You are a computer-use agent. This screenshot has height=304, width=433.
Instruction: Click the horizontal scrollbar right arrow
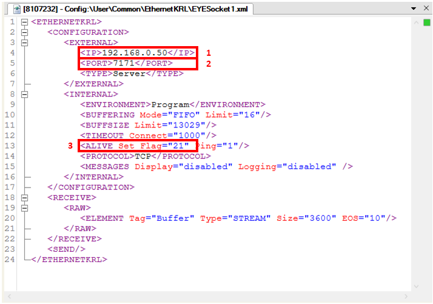(406, 297)
